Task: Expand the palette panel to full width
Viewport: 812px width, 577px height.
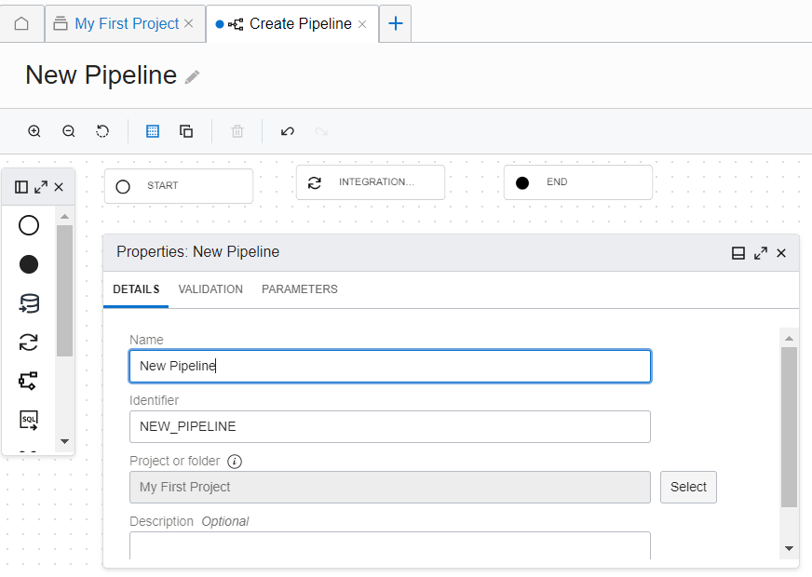Action: 40,186
